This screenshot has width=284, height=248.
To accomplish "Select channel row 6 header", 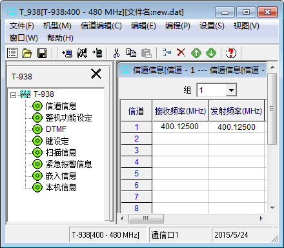I will pyautogui.click(x=136, y=185).
